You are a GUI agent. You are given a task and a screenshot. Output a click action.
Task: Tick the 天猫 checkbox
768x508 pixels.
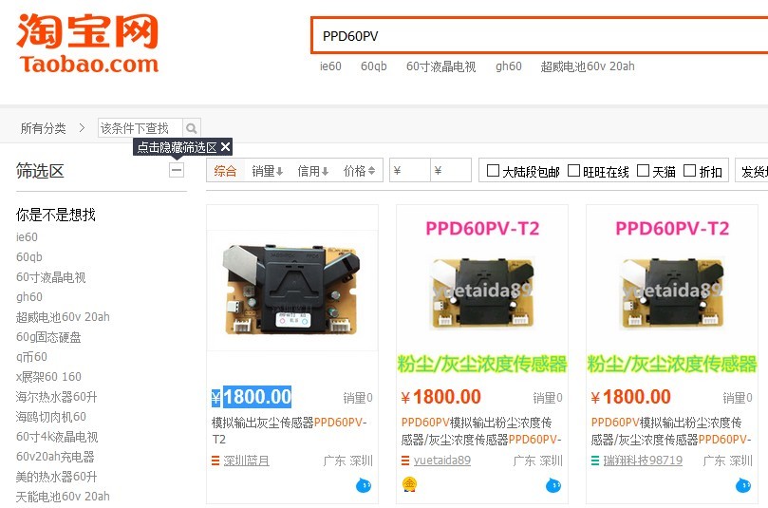pos(643,171)
